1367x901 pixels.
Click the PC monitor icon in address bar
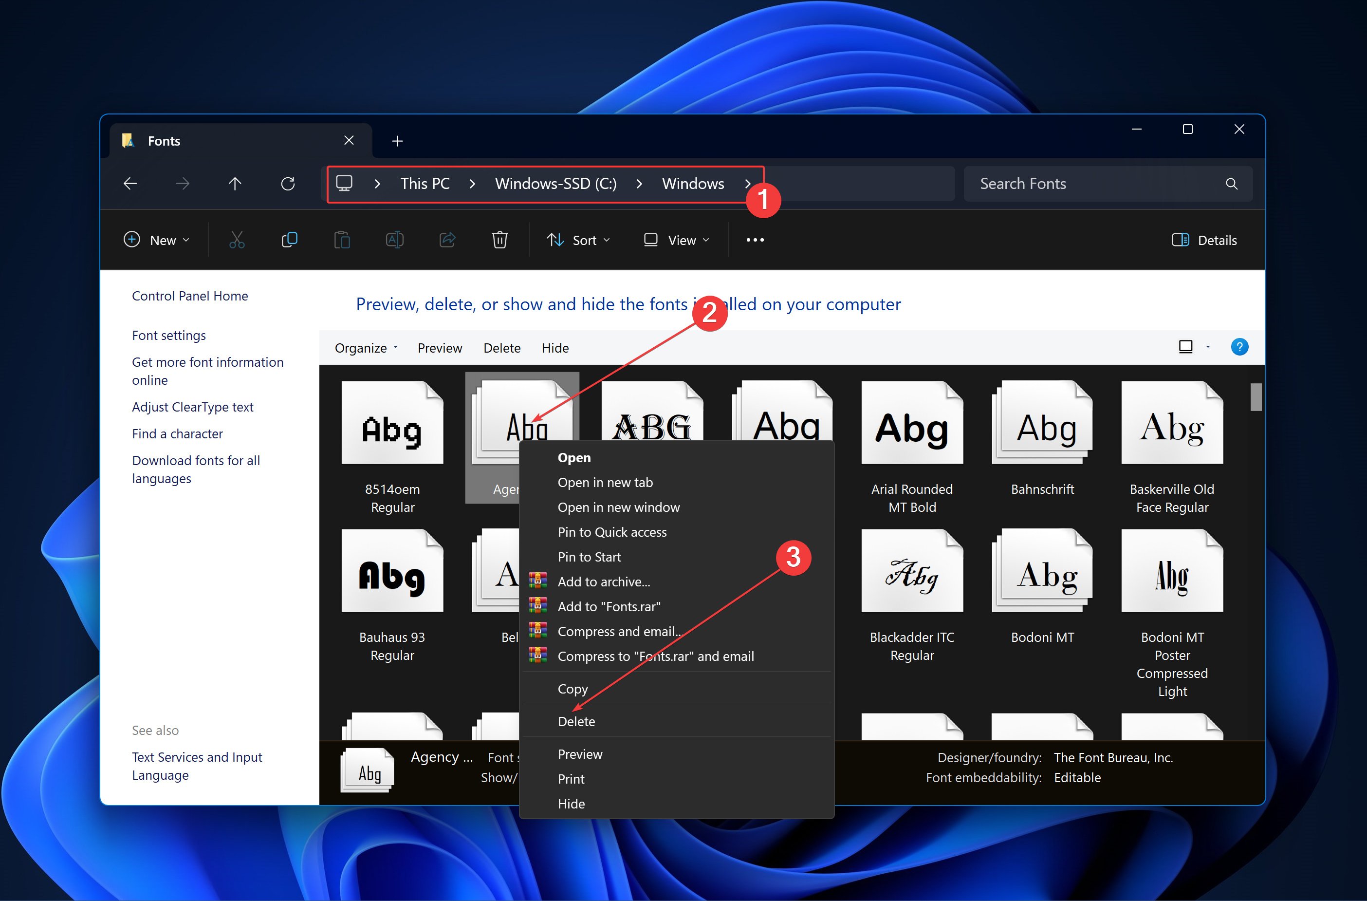[x=344, y=183]
